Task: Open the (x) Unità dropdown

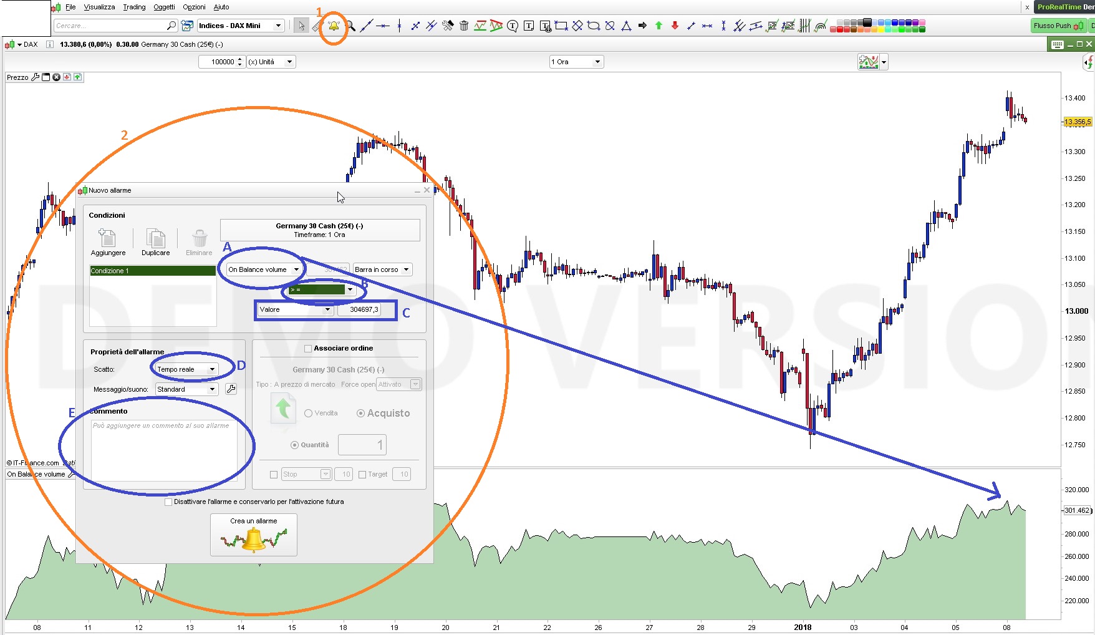Action: coord(271,62)
